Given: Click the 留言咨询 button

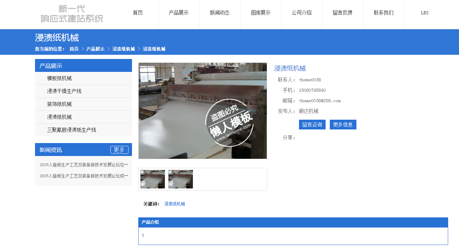Looking at the screenshot, I should tap(312, 125).
